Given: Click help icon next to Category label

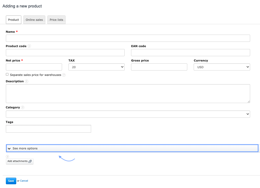Looking at the screenshot, I should 23,108.
